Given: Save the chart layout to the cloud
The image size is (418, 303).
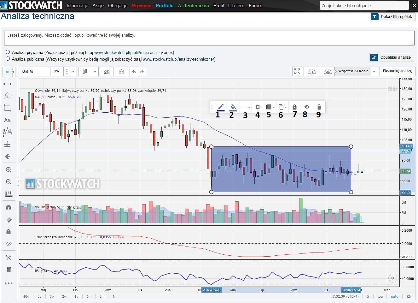Looking at the screenshot, I should (328, 71).
